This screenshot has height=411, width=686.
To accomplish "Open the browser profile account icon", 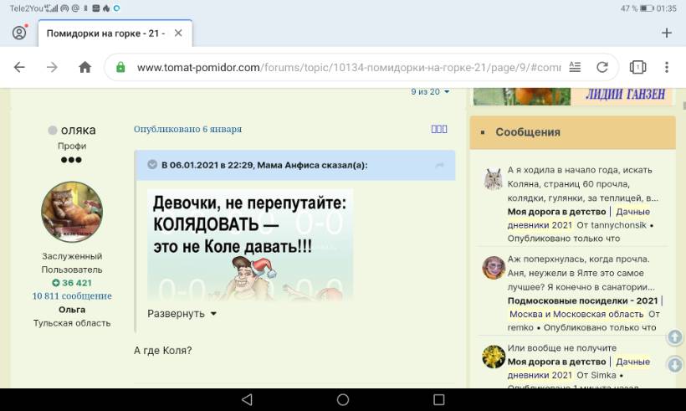I will point(19,33).
